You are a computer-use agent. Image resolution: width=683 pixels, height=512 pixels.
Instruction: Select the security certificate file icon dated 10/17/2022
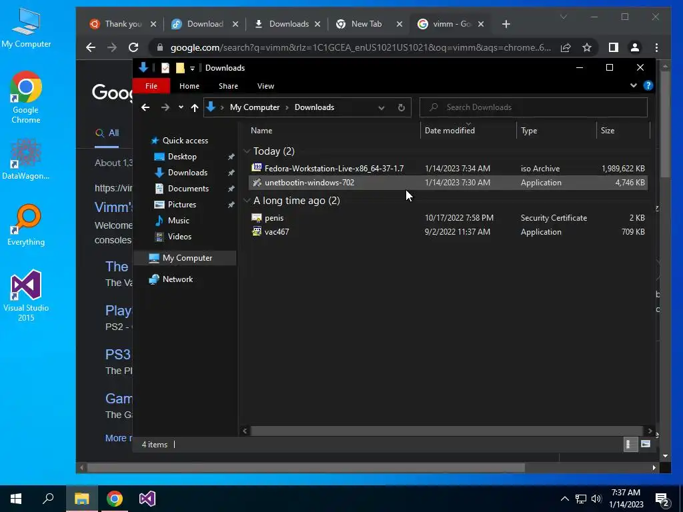[257, 218]
